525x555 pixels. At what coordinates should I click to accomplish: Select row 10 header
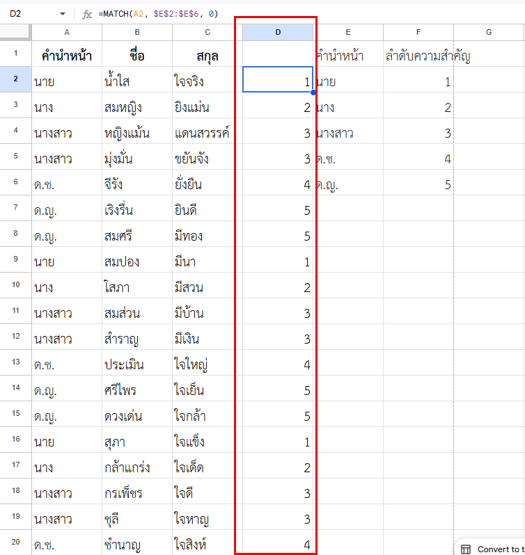coord(15,285)
